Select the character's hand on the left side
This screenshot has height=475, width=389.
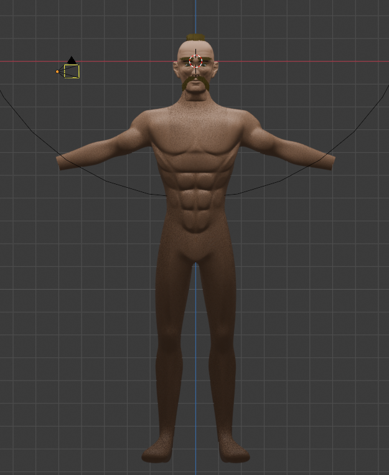[65, 162]
